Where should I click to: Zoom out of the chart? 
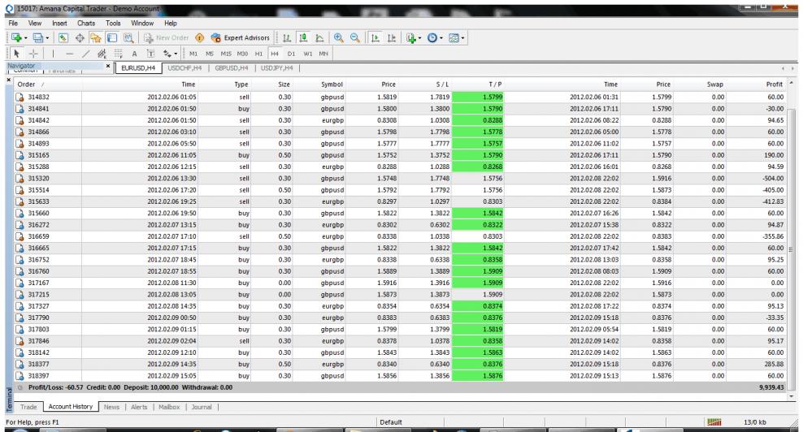pyautogui.click(x=353, y=37)
